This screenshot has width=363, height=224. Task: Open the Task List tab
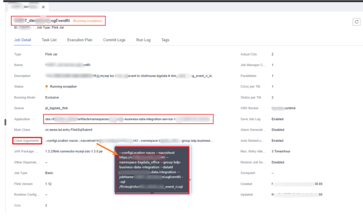click(x=49, y=40)
